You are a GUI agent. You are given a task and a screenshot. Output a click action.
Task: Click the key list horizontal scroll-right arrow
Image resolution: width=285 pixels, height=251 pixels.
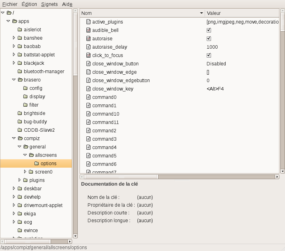[x=277, y=177]
